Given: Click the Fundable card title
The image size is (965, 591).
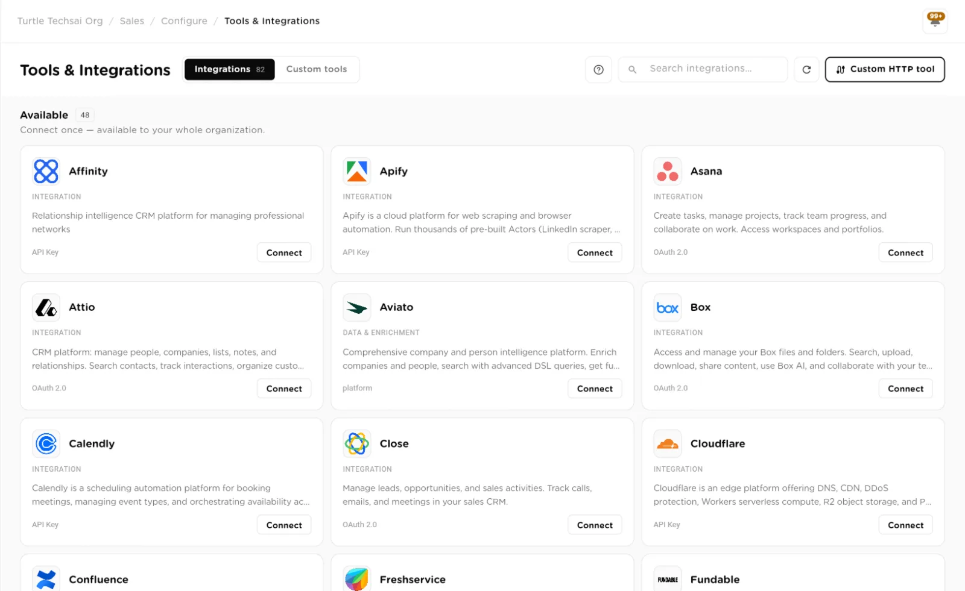Looking at the screenshot, I should [x=715, y=580].
